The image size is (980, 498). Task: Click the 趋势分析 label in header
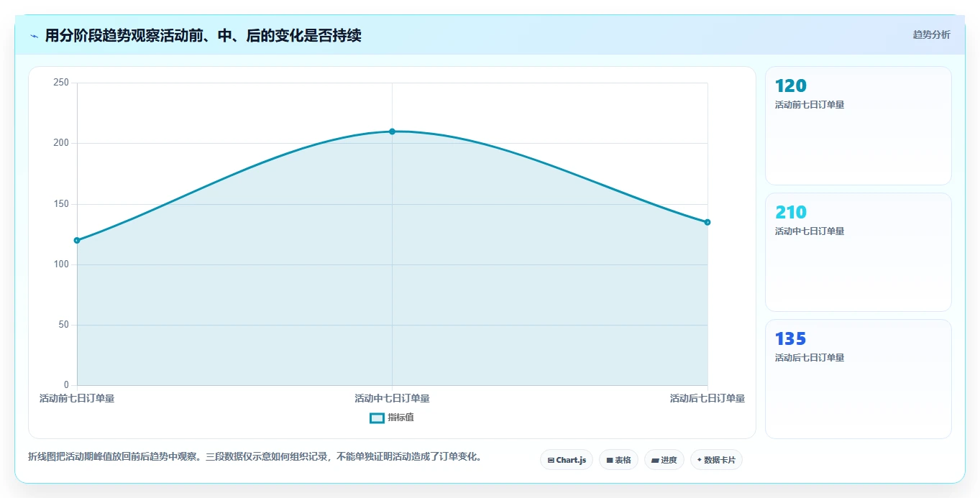click(x=931, y=34)
